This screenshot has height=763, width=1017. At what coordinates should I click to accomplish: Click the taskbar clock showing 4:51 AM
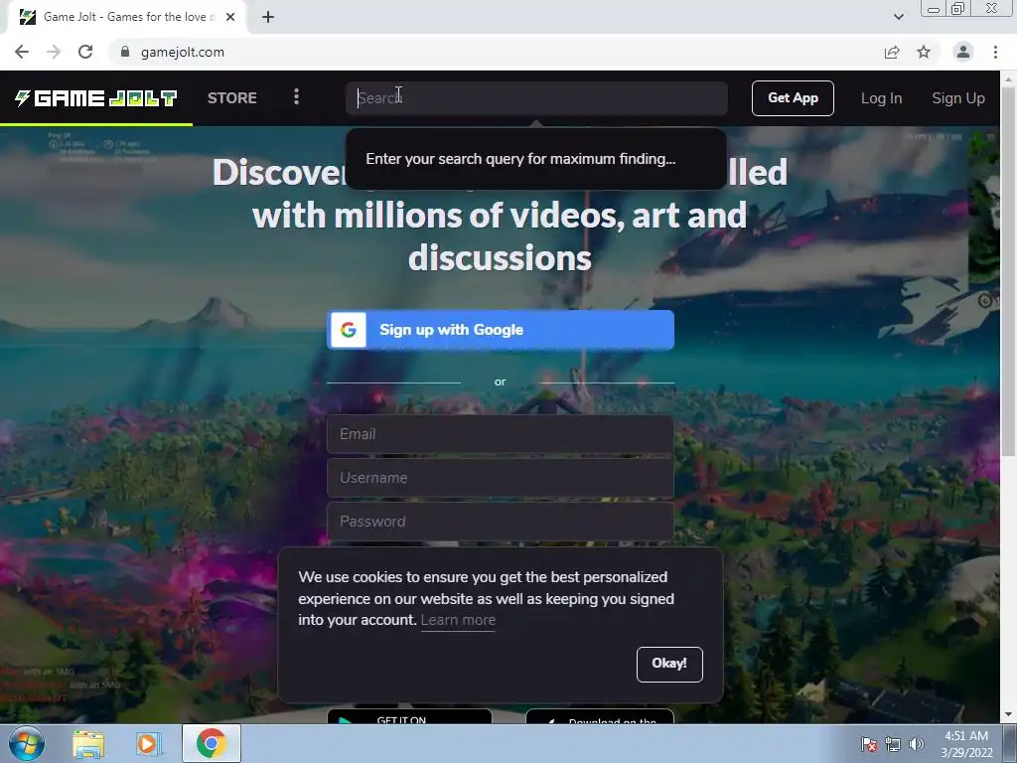(x=966, y=744)
